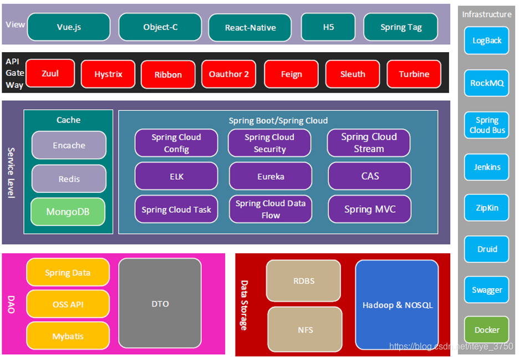
Task: Click the Spring Data yellow box
Action: (68, 272)
